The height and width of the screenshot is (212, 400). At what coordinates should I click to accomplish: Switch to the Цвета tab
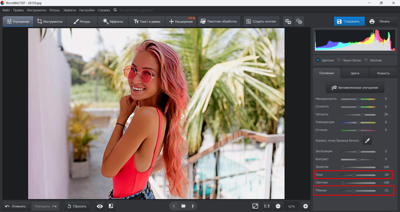pyautogui.click(x=355, y=73)
